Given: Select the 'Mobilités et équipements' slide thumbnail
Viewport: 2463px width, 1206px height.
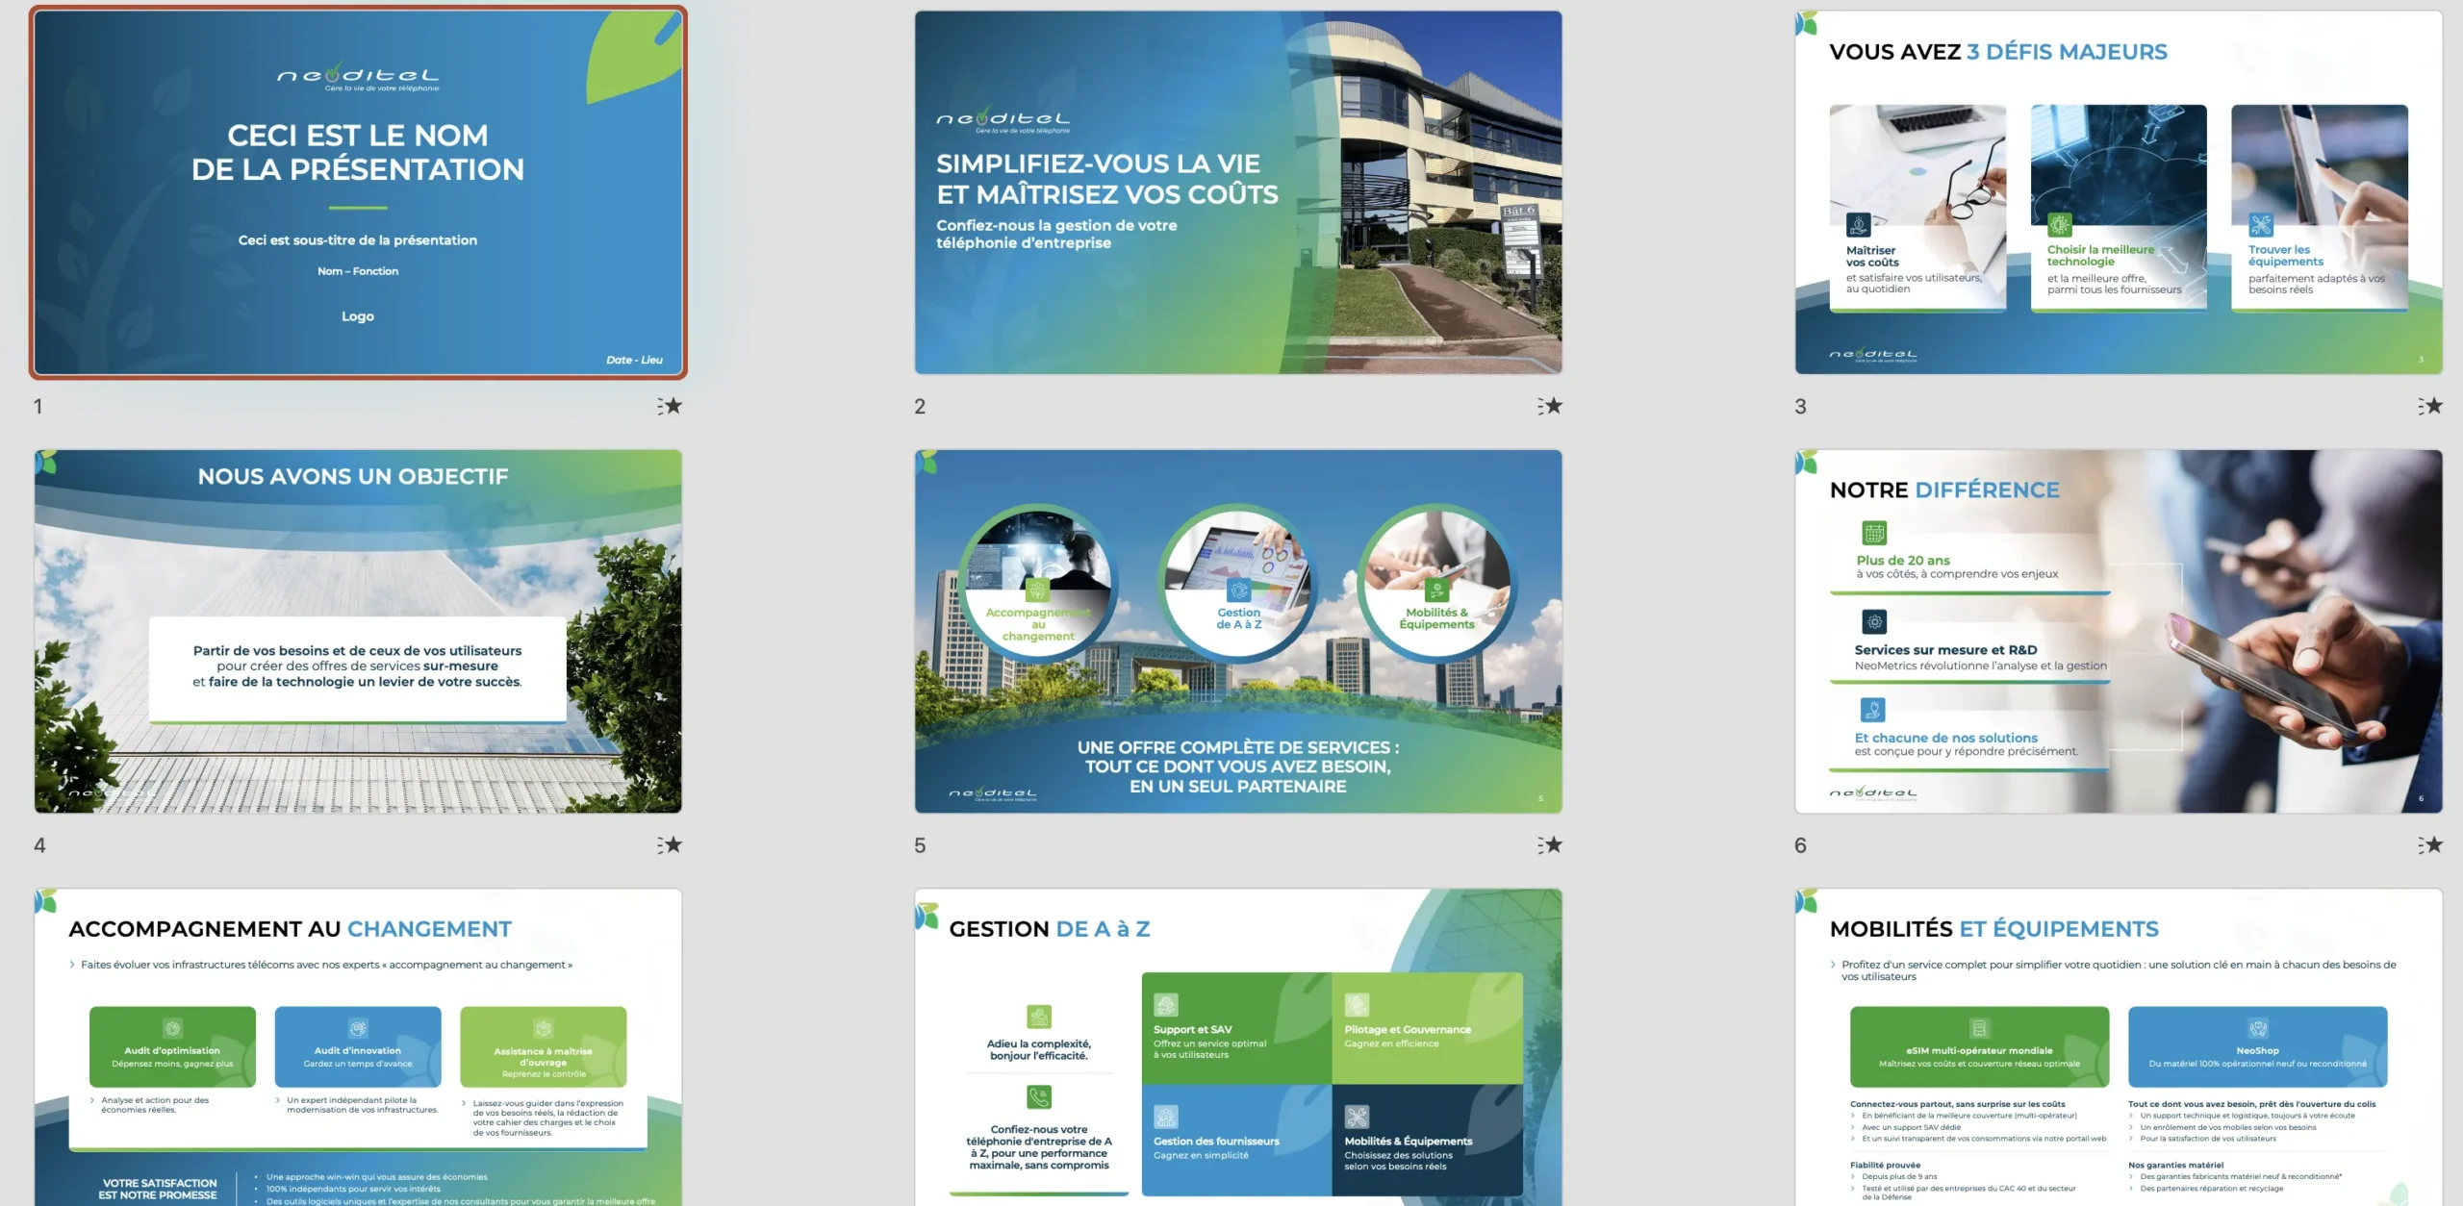Looking at the screenshot, I should coord(2119,1046).
